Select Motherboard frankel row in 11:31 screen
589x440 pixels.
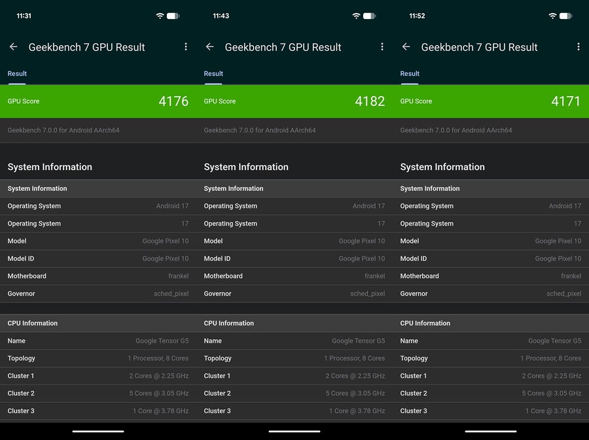(98, 276)
